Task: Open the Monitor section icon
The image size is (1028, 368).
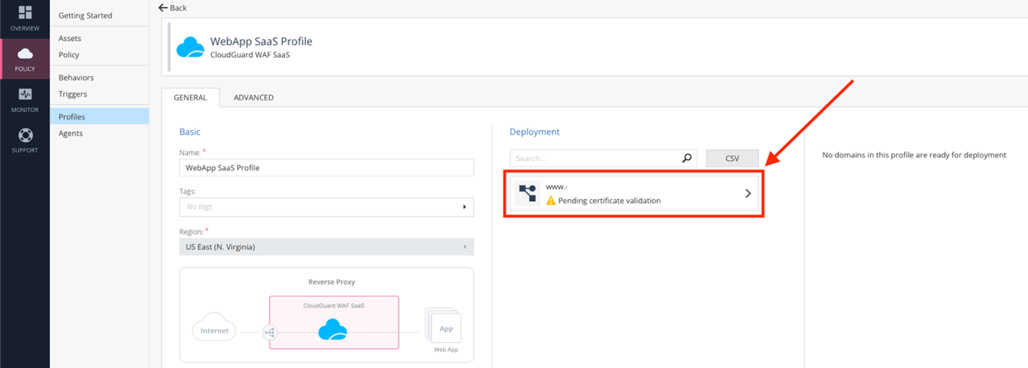Action: [25, 94]
